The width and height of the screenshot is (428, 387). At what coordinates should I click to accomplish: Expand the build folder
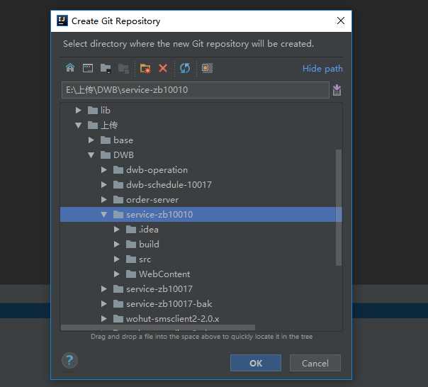pyautogui.click(x=117, y=244)
